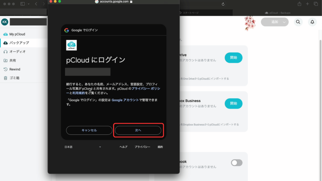Viewport: 322px width, 181px height.
Task: Click キャンセル in Google login dialog
Action: click(89, 130)
